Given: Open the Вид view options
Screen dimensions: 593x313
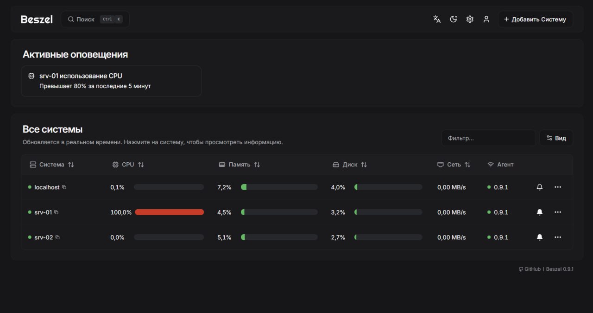Looking at the screenshot, I should coord(556,138).
